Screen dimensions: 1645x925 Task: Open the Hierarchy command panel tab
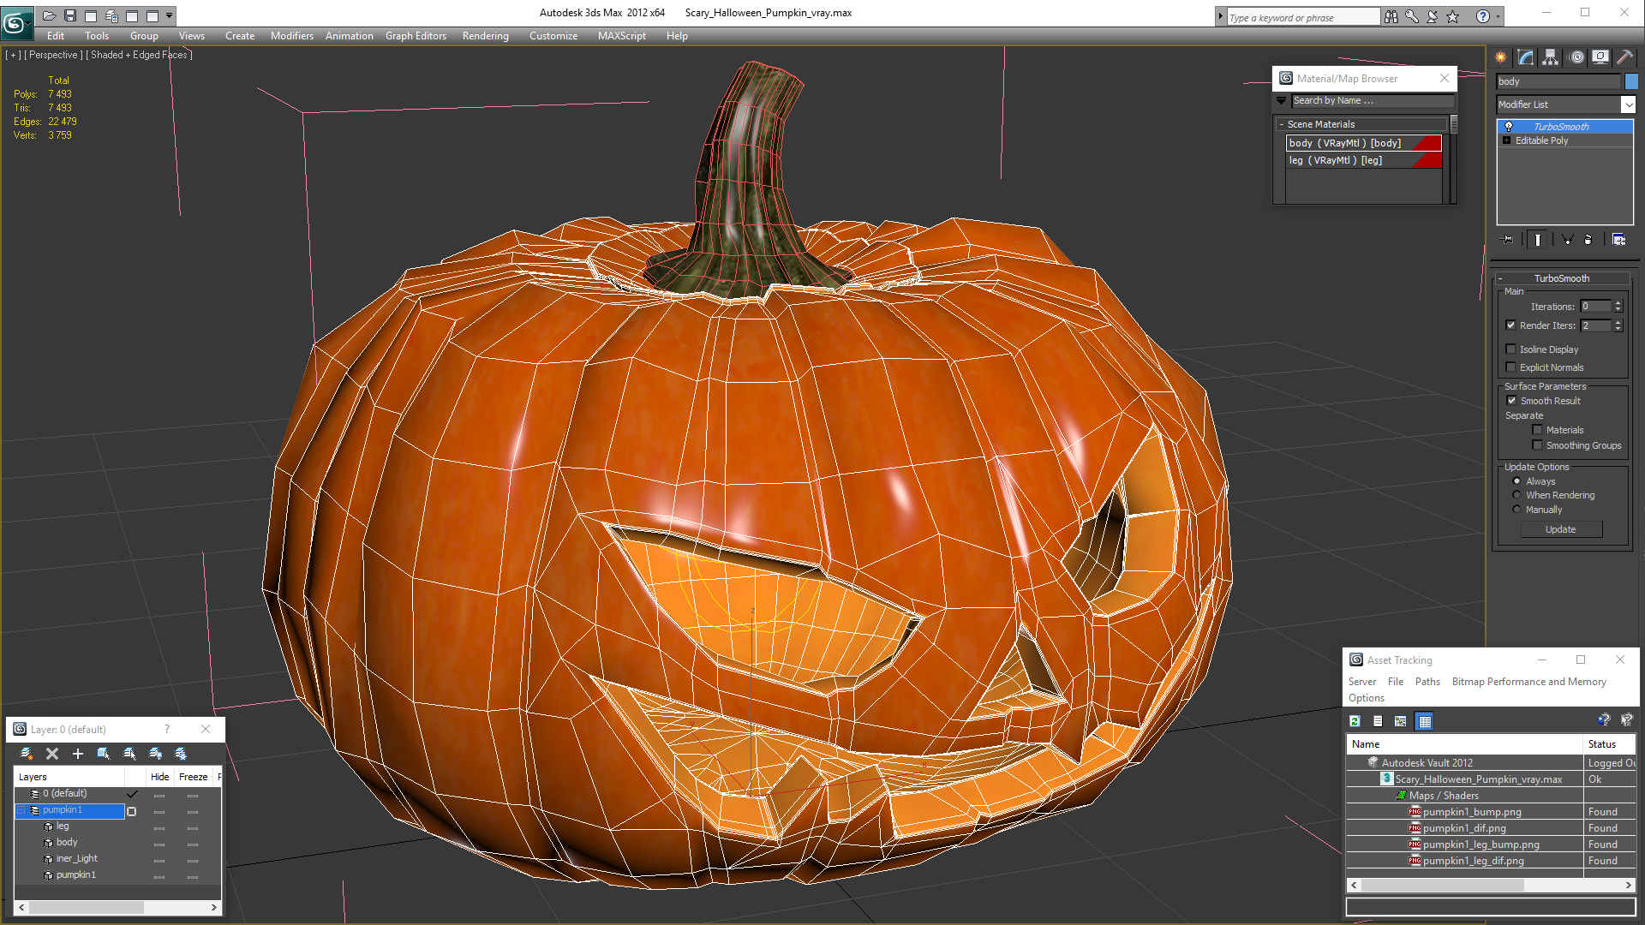pos(1551,57)
